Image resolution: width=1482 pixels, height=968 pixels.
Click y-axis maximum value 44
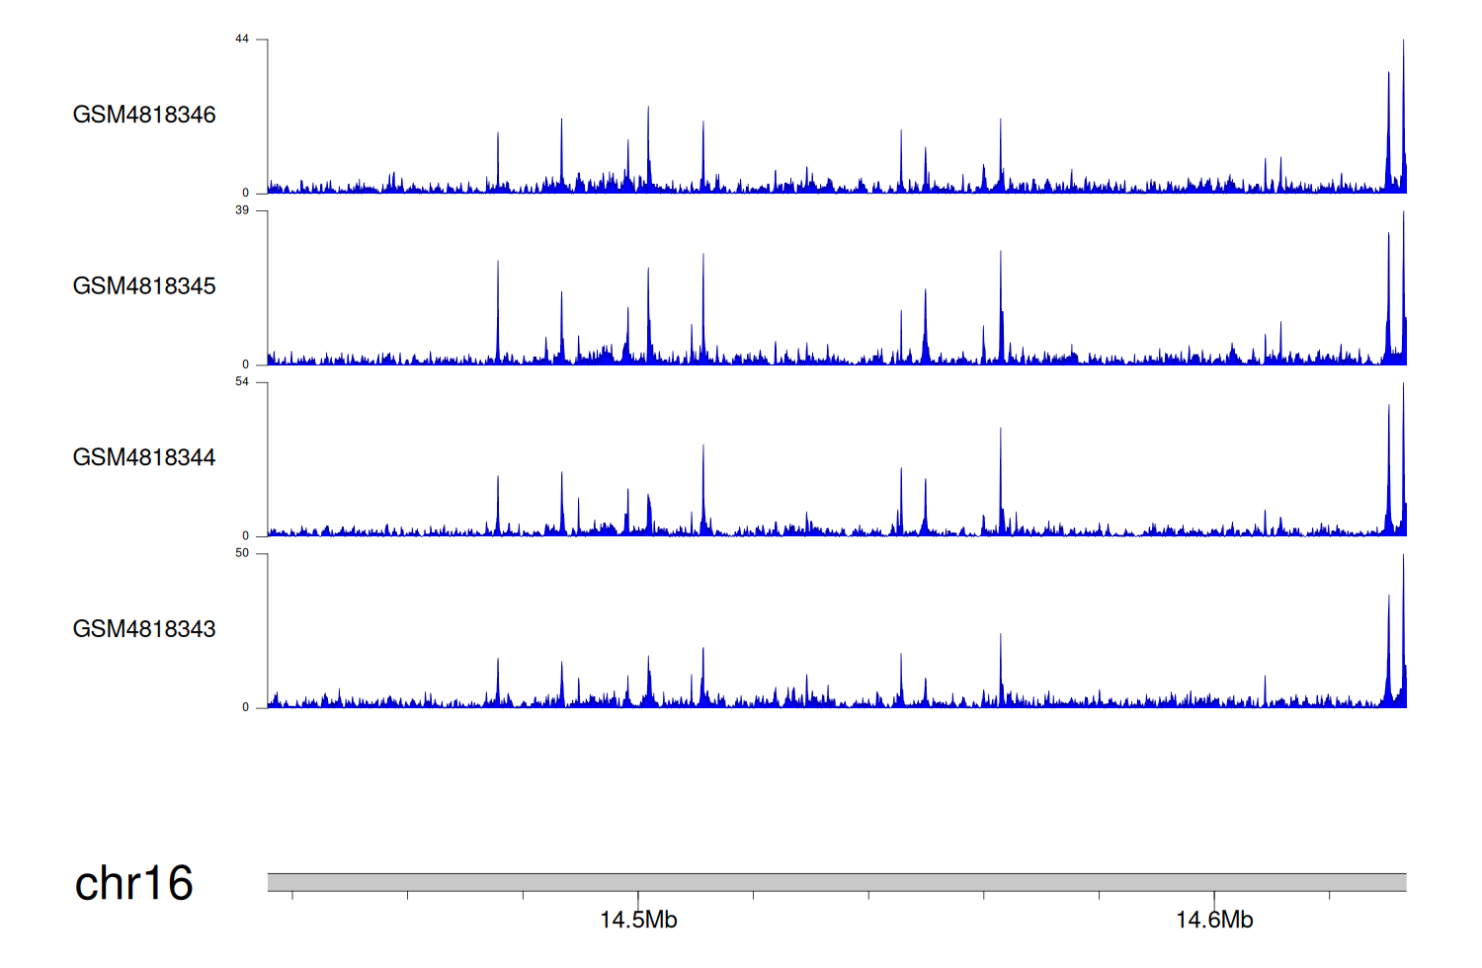coord(242,40)
